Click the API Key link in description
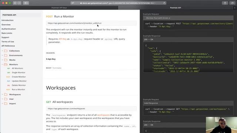The height and width of the screenshot is (133, 237). point(63,39)
